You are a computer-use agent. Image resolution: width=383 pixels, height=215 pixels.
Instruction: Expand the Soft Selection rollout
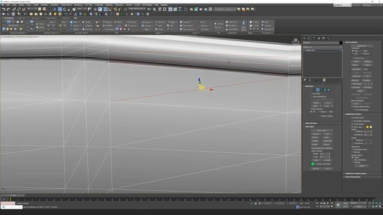pos(311,123)
